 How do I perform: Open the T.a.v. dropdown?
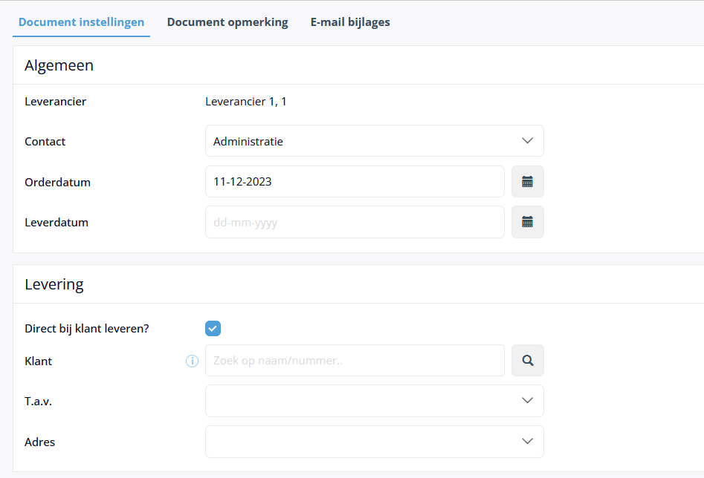[x=375, y=401]
